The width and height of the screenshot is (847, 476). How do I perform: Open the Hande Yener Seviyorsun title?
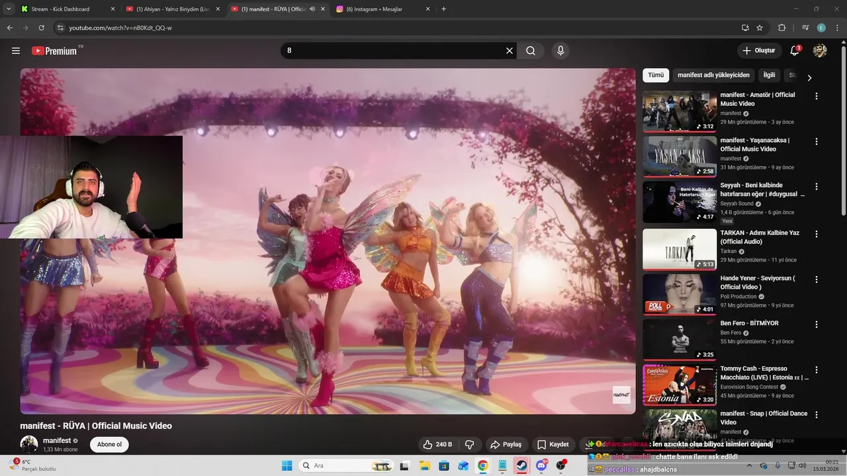click(x=758, y=282)
